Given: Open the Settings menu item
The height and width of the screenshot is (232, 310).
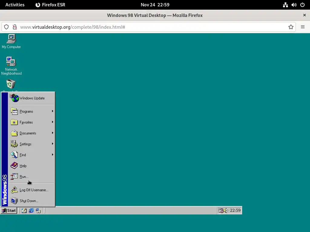Looking at the screenshot, I should point(31,144).
